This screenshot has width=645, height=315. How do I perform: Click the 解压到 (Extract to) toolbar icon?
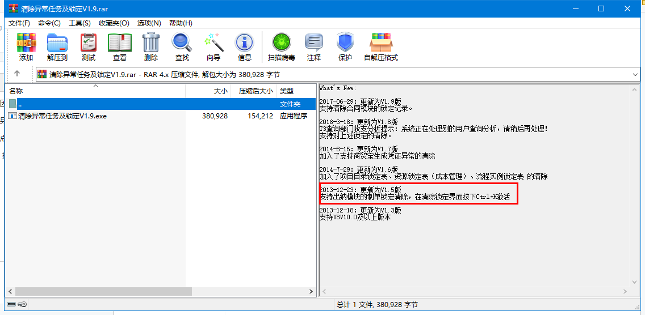tap(57, 42)
